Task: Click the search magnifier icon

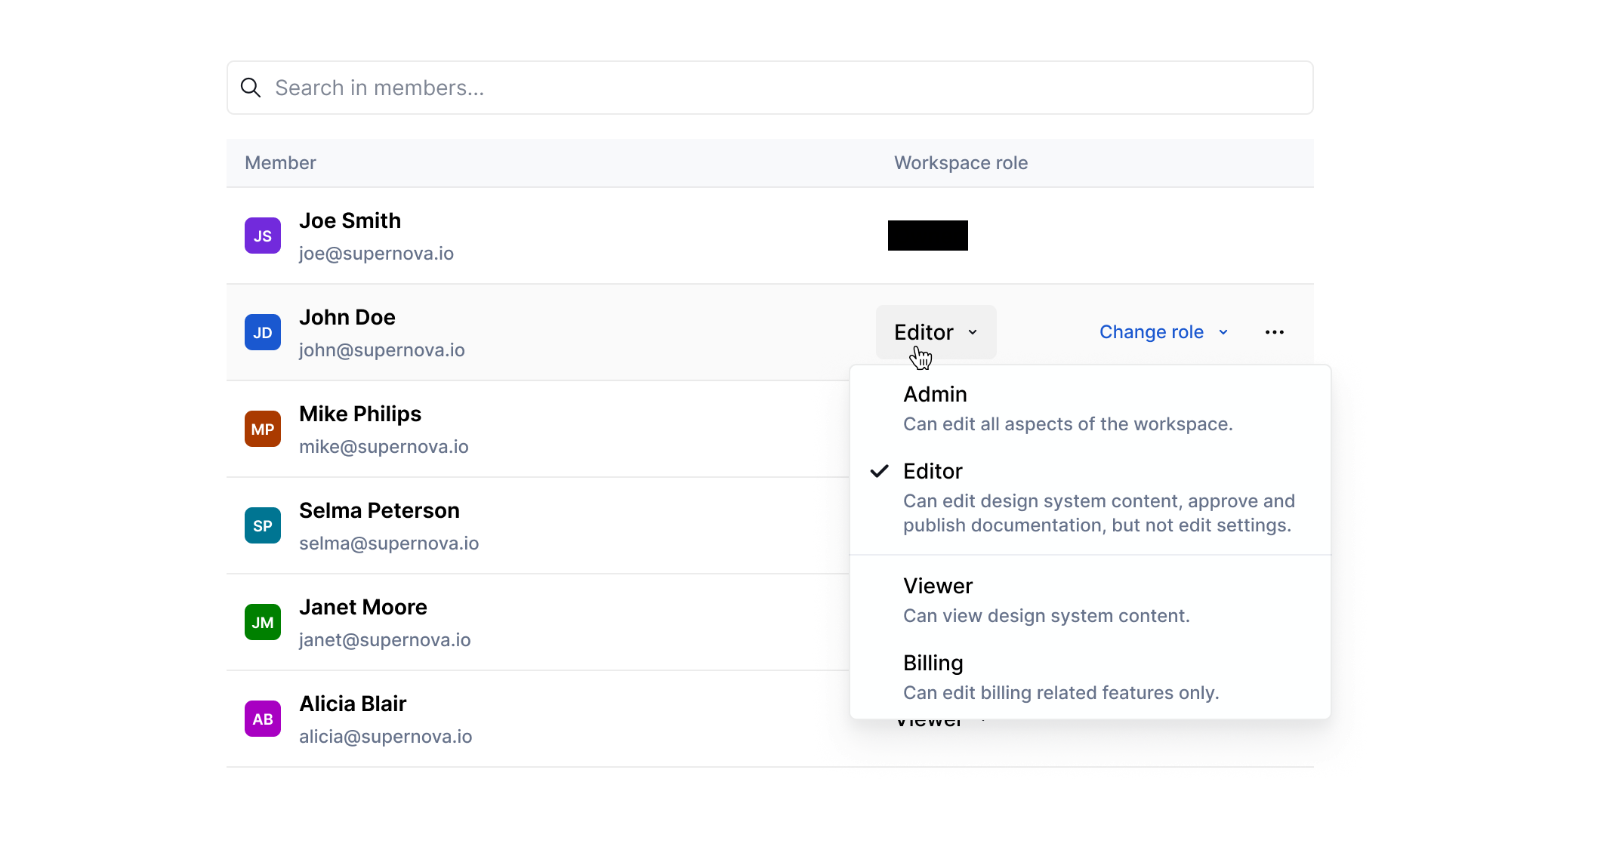Action: [250, 88]
